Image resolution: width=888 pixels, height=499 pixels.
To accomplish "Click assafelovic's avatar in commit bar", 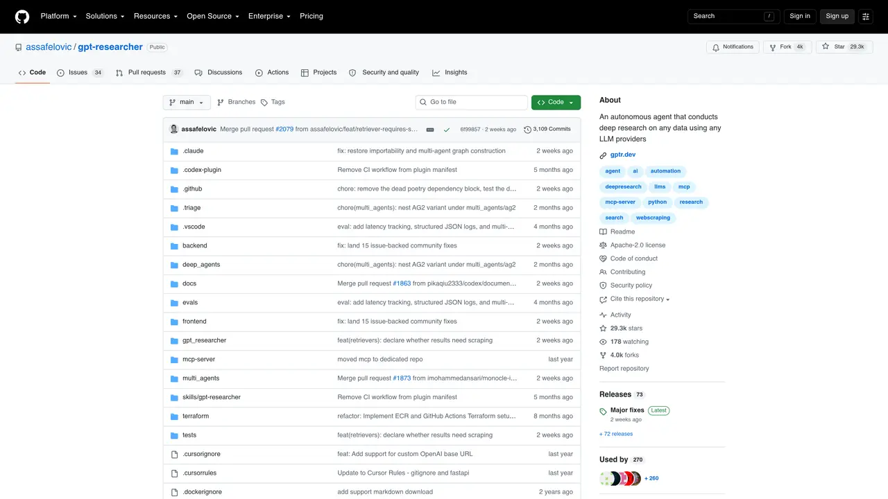I will click(x=174, y=129).
